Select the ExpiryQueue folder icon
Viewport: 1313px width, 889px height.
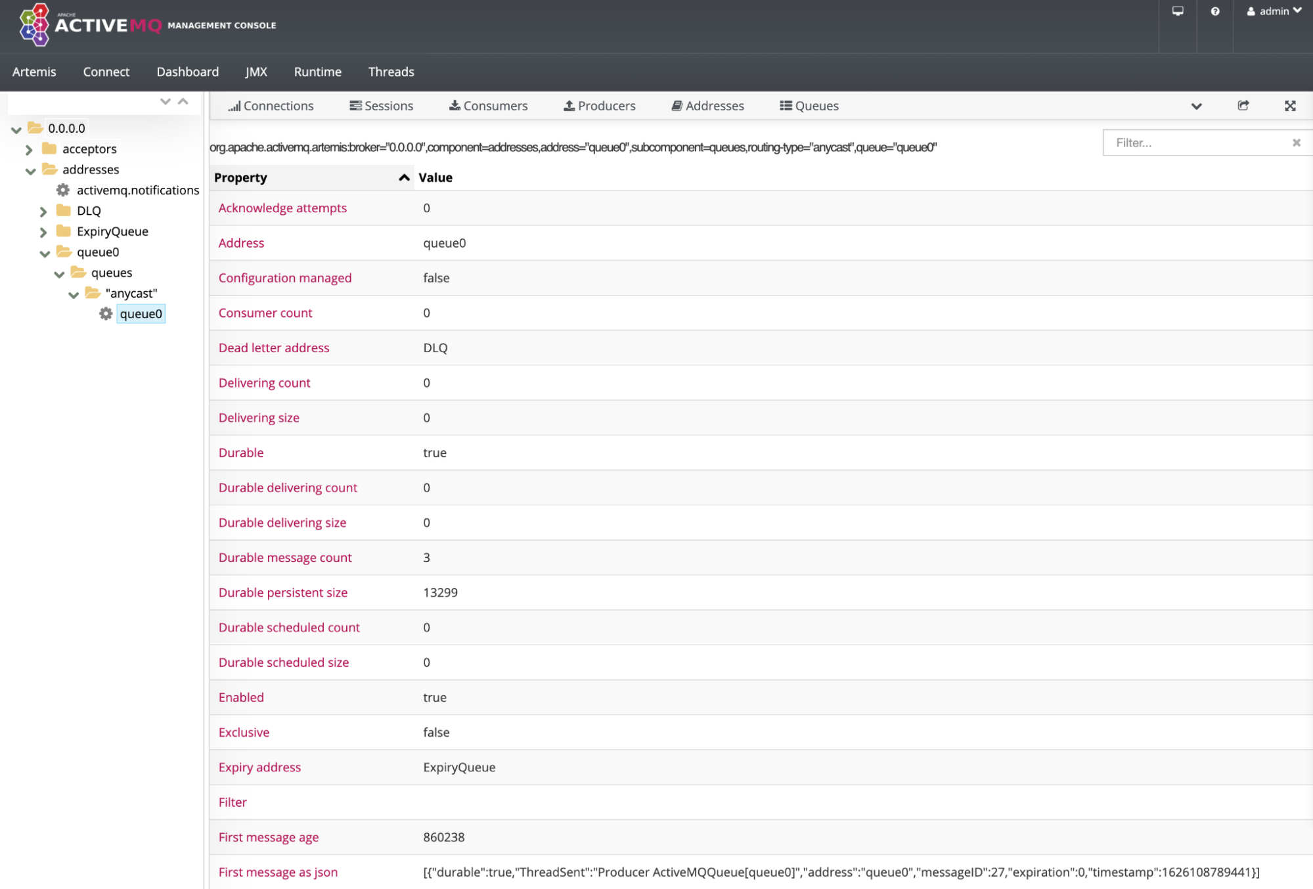[64, 231]
